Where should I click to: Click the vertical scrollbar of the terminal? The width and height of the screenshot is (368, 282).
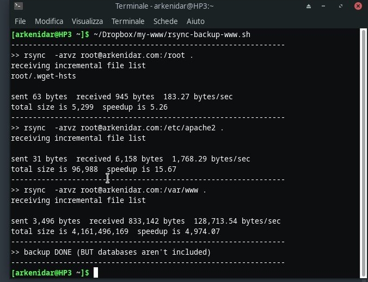pos(364,153)
